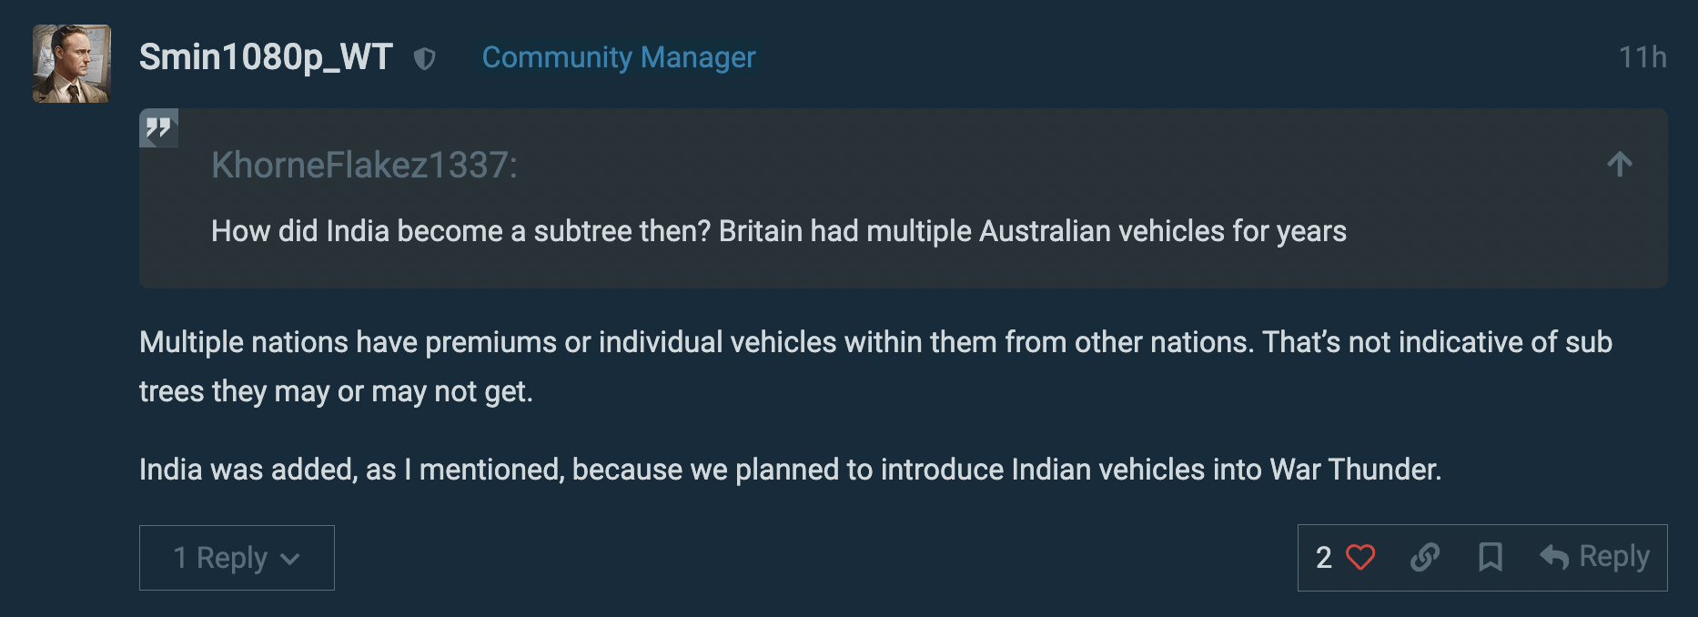Click the quoted text about India subtree
The width and height of the screenshot is (1698, 617).
pos(778,231)
